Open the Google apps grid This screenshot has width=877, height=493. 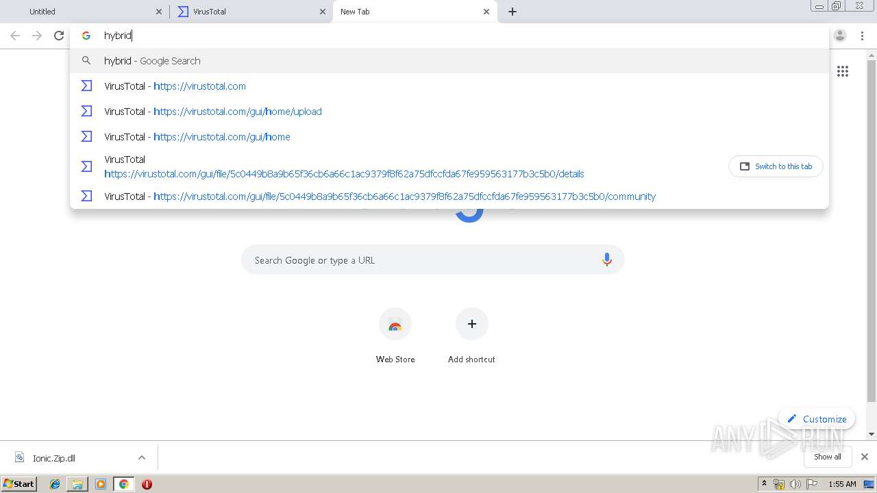(843, 71)
